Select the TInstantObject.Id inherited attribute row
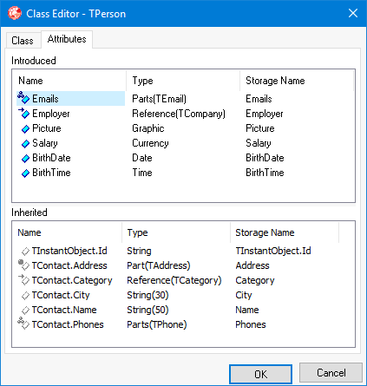 [x=183, y=251]
